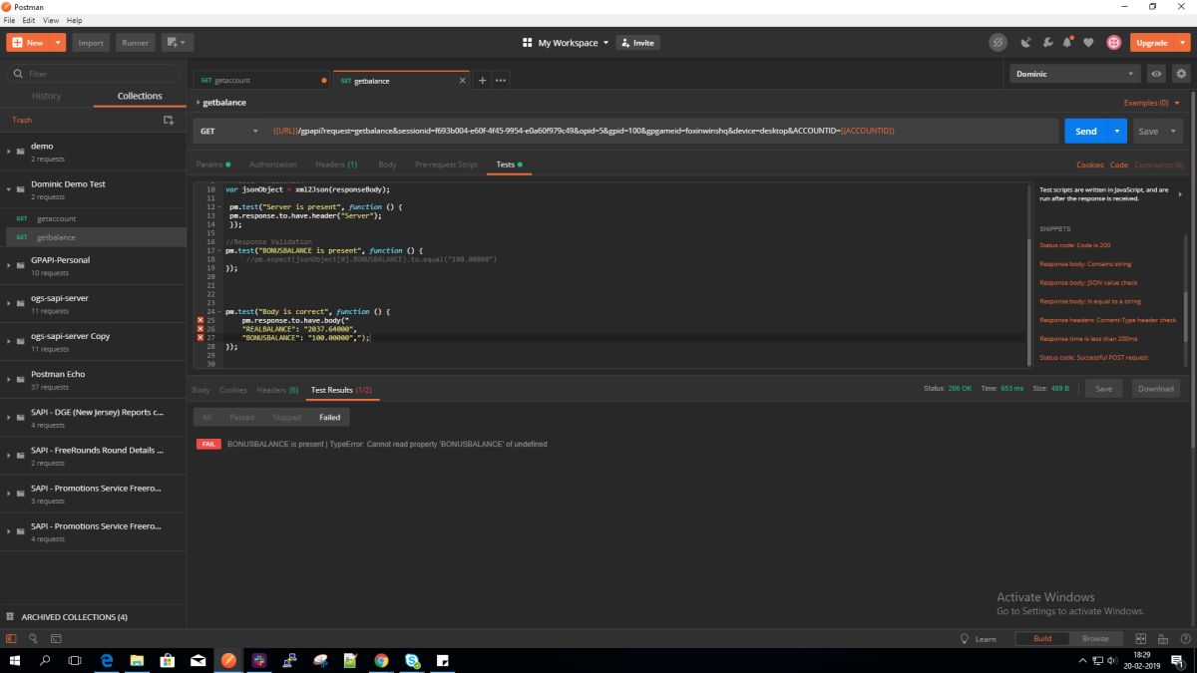The width and height of the screenshot is (1197, 673).
Task: Click the Runner button
Action: pyautogui.click(x=135, y=43)
